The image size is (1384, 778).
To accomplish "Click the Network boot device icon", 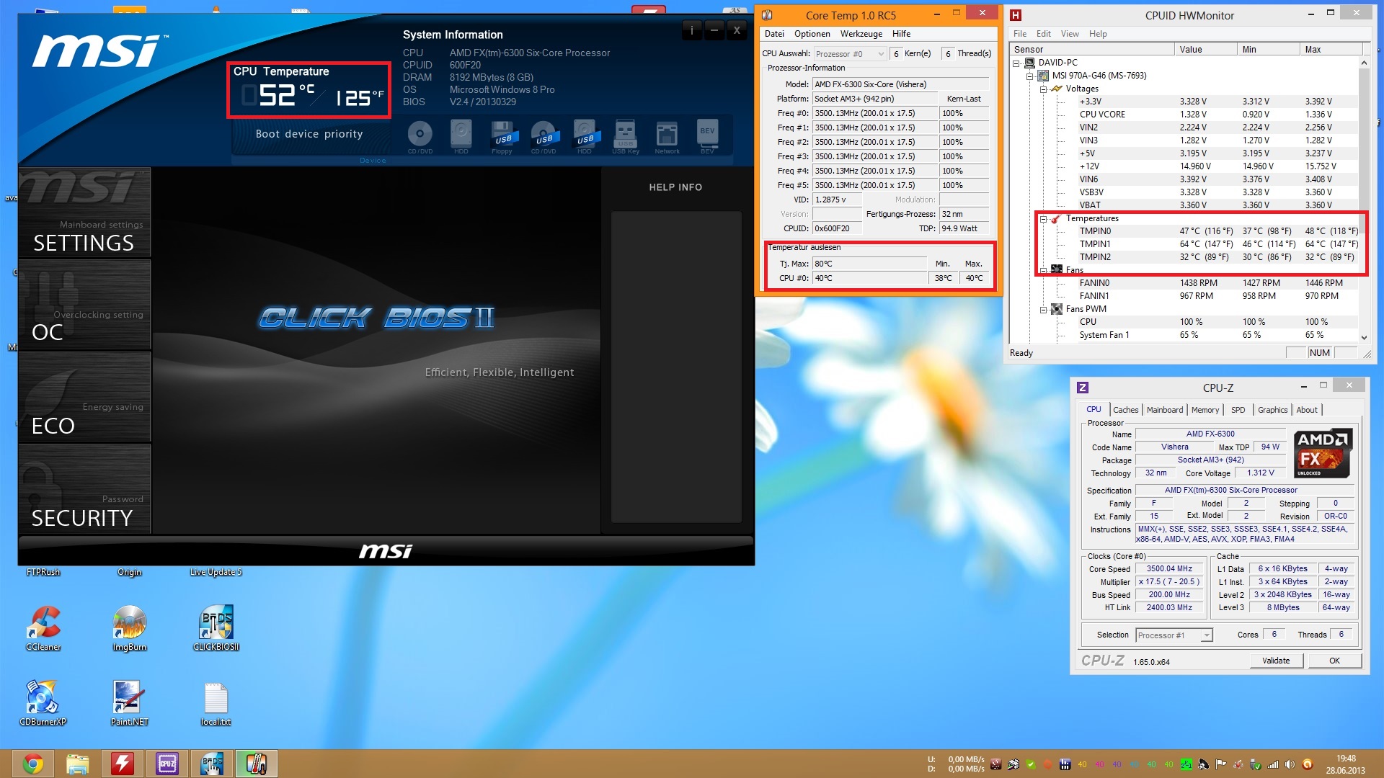I will (667, 135).
